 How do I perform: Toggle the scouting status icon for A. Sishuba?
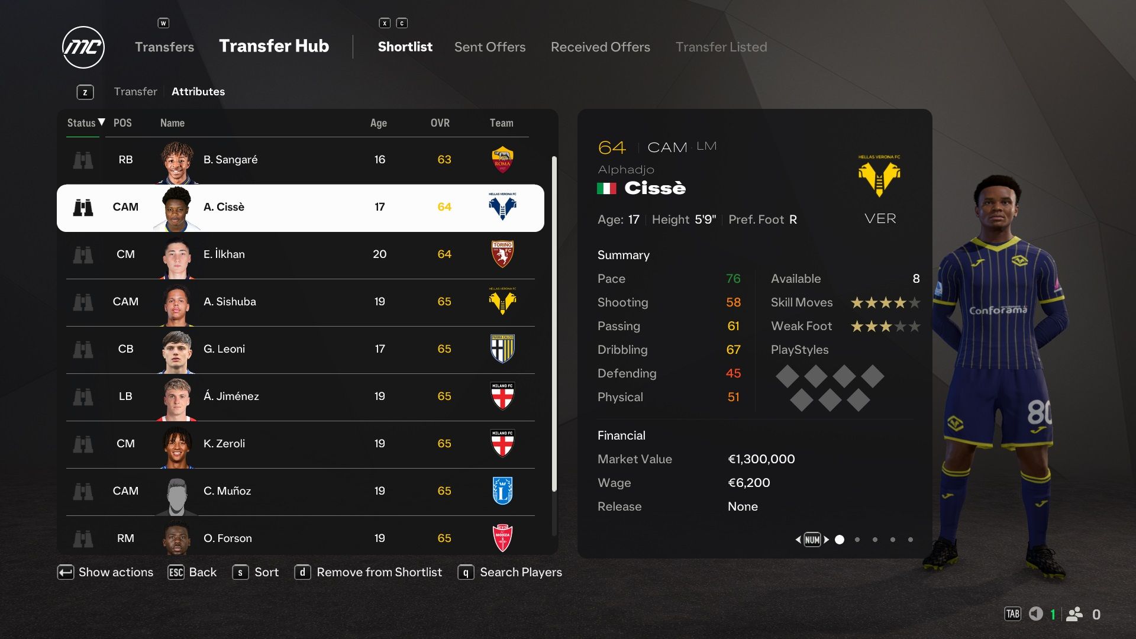click(83, 301)
